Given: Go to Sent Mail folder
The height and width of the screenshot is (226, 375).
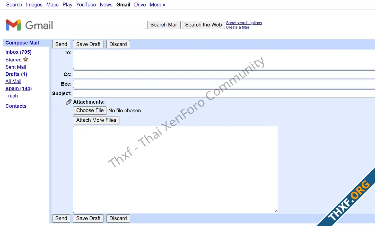Looking at the screenshot, I should [x=16, y=67].
